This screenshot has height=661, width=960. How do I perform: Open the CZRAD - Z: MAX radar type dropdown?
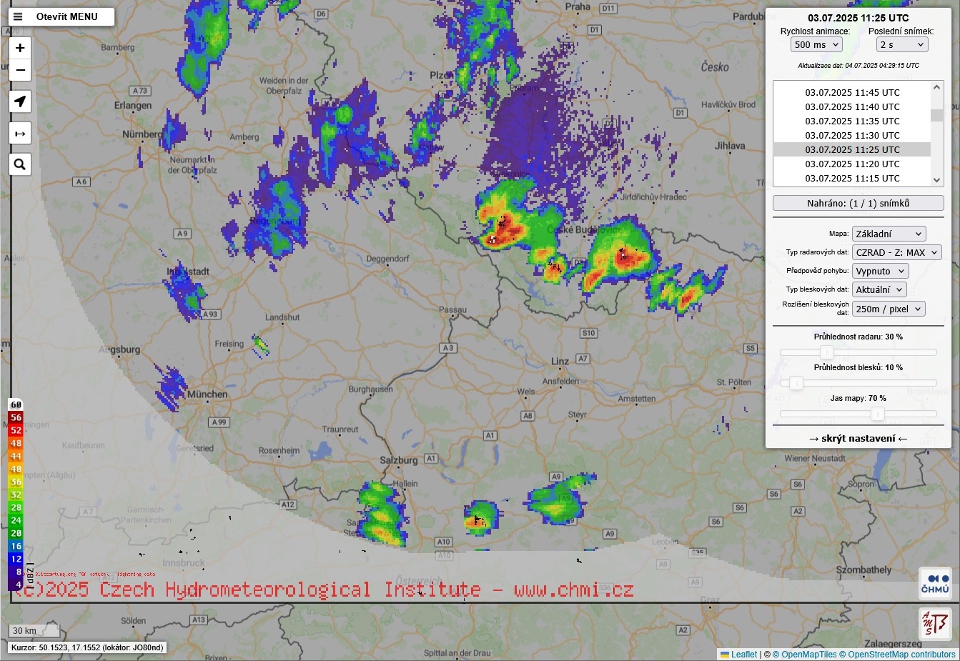(896, 252)
